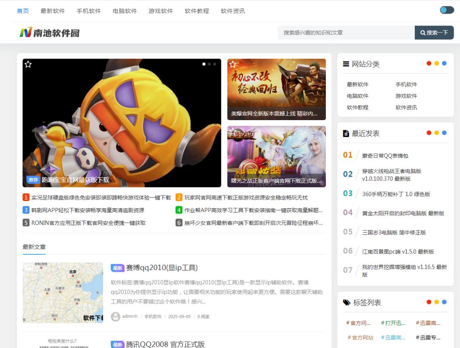The height and width of the screenshot is (348, 460).
Task: Click yellow dot in 网站分类 header
Action: (437, 63)
